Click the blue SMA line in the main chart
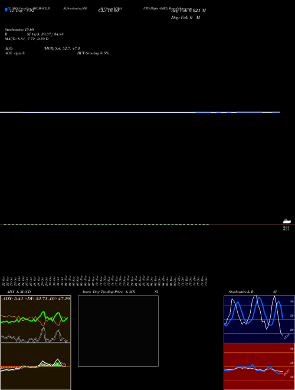Screen dimensions: 295x390 point(140,112)
